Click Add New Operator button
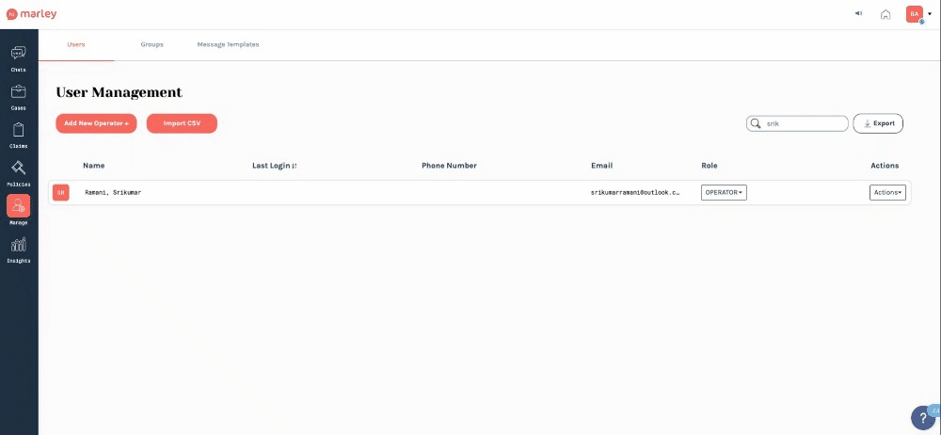941x435 pixels. point(96,123)
